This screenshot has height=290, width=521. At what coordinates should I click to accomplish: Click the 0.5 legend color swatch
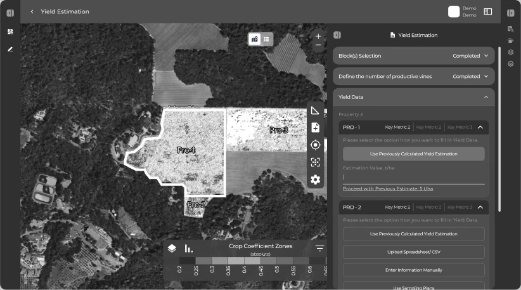pos(285,260)
